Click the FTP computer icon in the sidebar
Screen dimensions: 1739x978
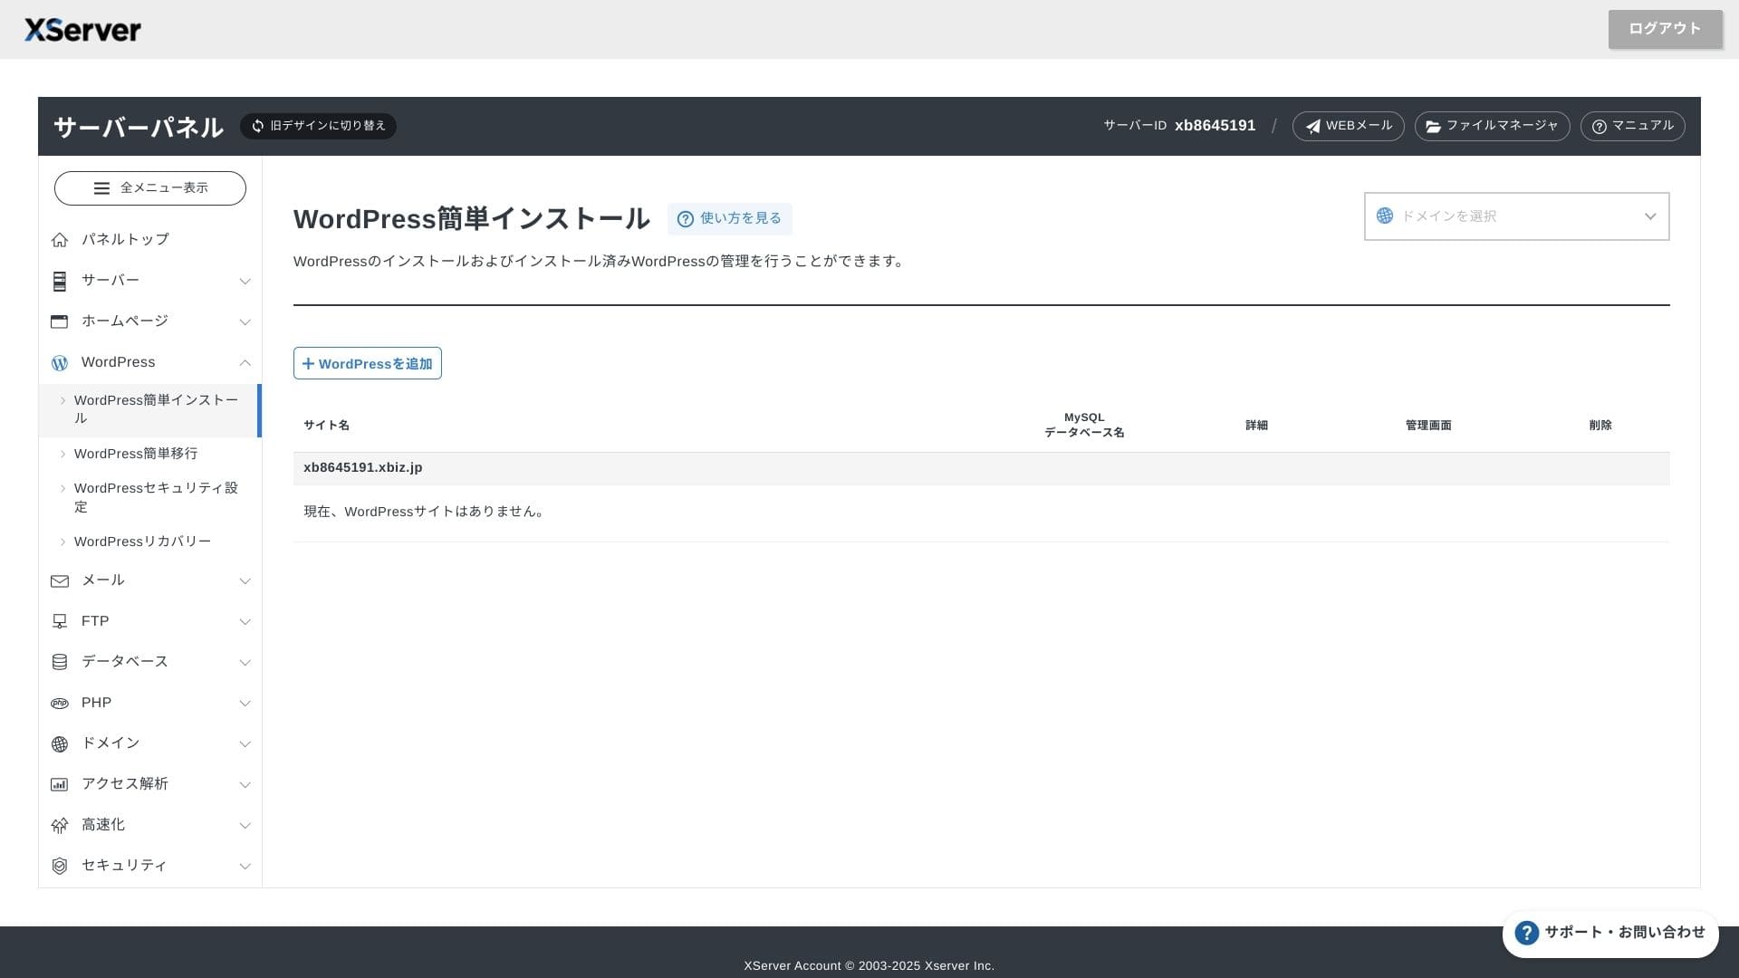click(60, 621)
